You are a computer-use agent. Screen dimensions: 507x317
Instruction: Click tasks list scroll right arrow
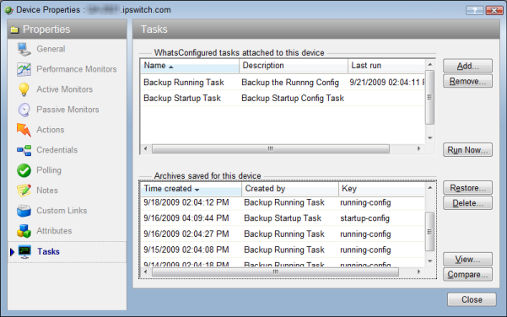[x=418, y=148]
